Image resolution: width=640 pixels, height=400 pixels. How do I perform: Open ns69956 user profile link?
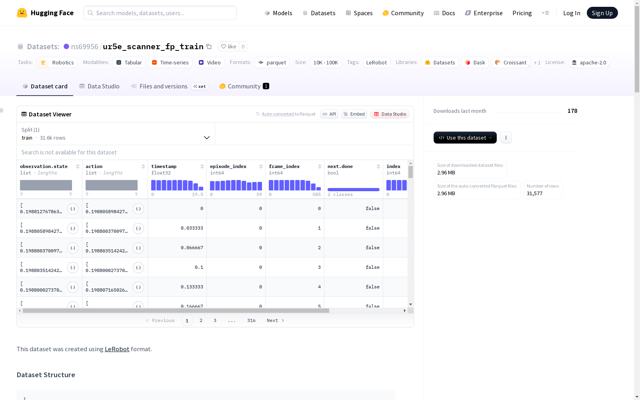pyautogui.click(x=84, y=46)
